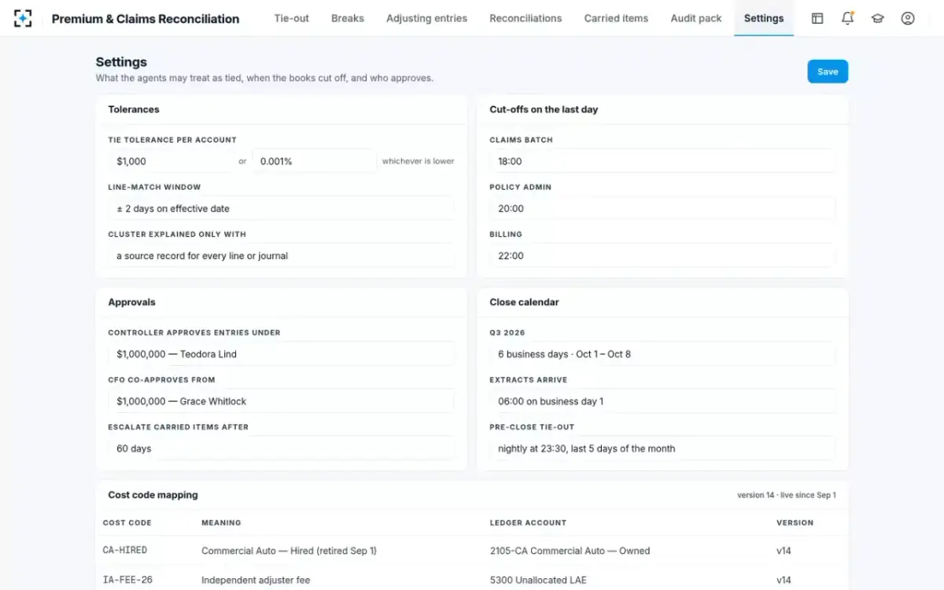
Task: Click ledger account 2105-CA Commercial Auto — Owned
Action: (570, 551)
